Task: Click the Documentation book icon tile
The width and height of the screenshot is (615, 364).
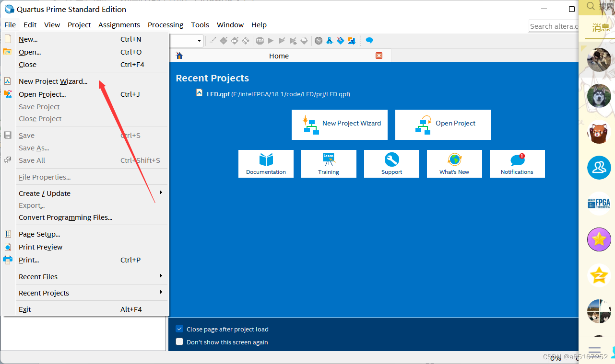Action: (x=266, y=164)
